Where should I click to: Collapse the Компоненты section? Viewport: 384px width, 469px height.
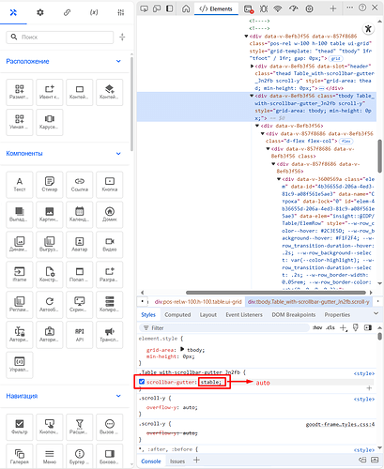click(x=118, y=154)
